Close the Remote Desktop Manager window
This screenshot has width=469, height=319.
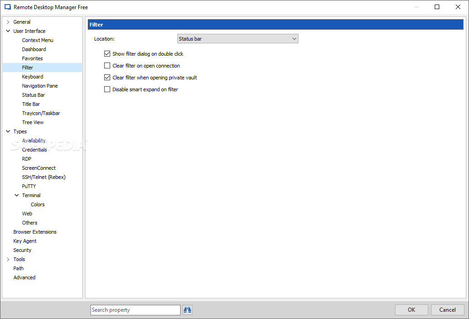458,7
